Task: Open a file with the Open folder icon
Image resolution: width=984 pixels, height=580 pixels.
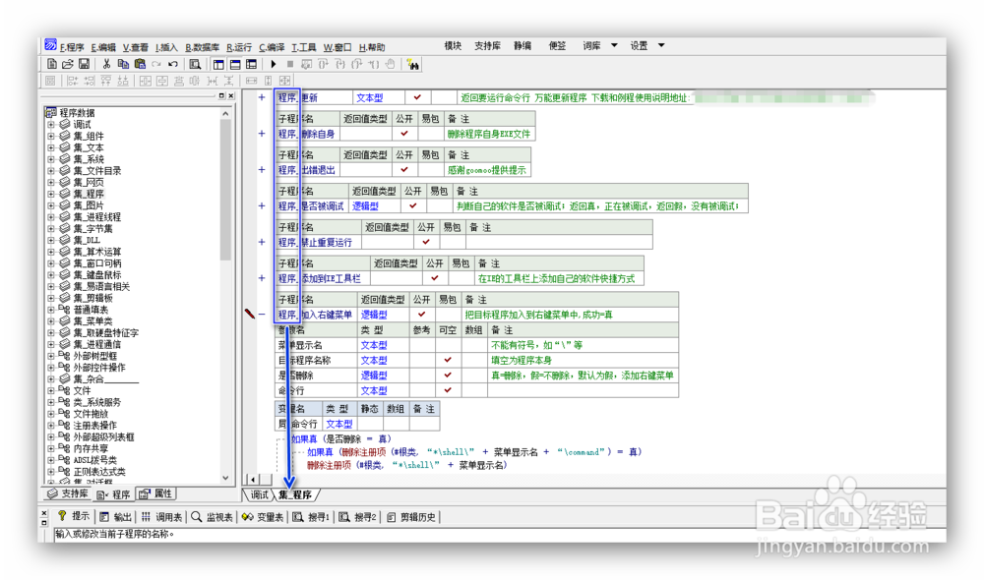Action: 67,64
